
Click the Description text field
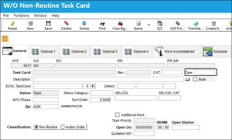108,79
